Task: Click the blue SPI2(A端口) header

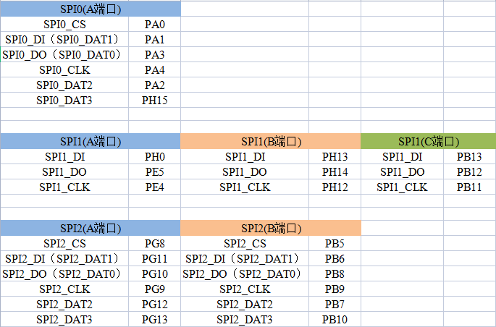Action: coord(91,228)
